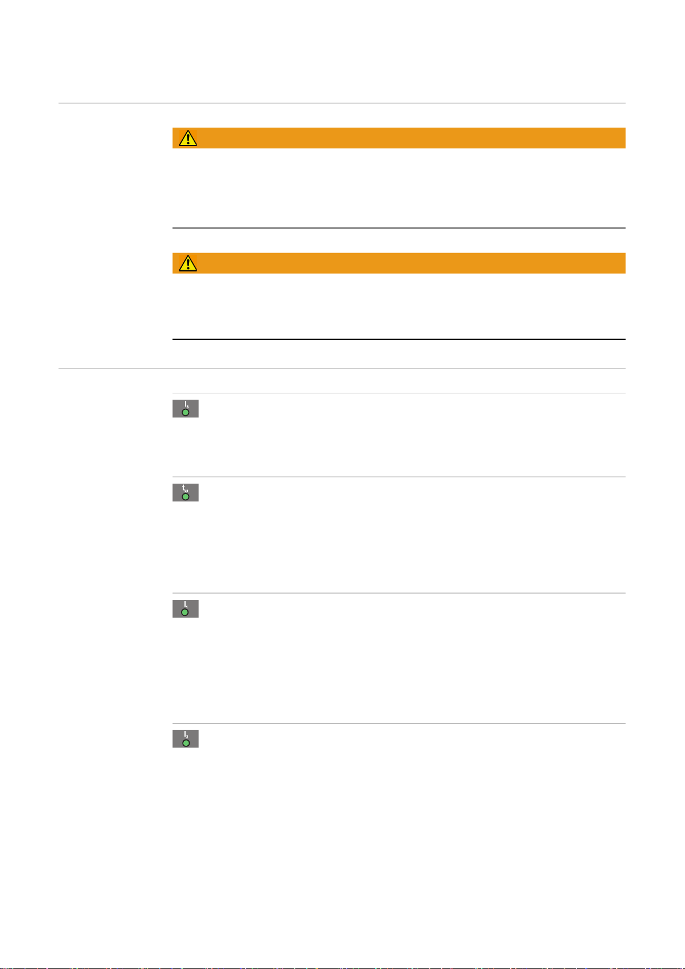Select the I2 reduced current indicator icon

[x=186, y=738]
